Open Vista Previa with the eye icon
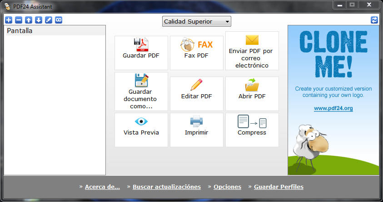This screenshot has width=383, height=202. coord(141,130)
